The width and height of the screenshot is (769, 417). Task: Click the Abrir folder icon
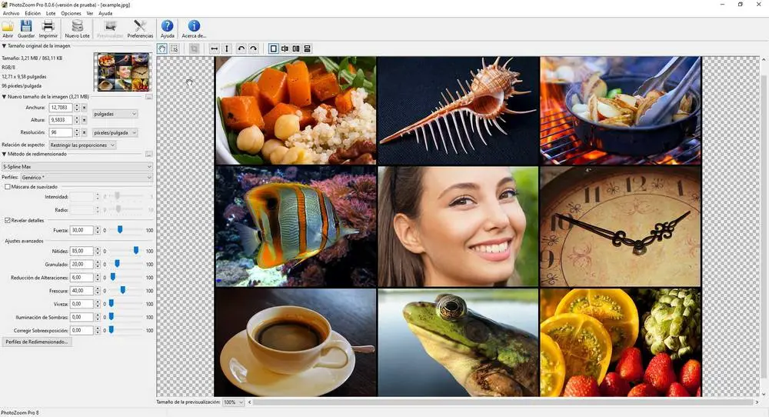click(8, 26)
